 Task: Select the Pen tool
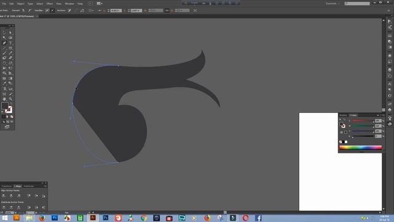(x=4, y=43)
